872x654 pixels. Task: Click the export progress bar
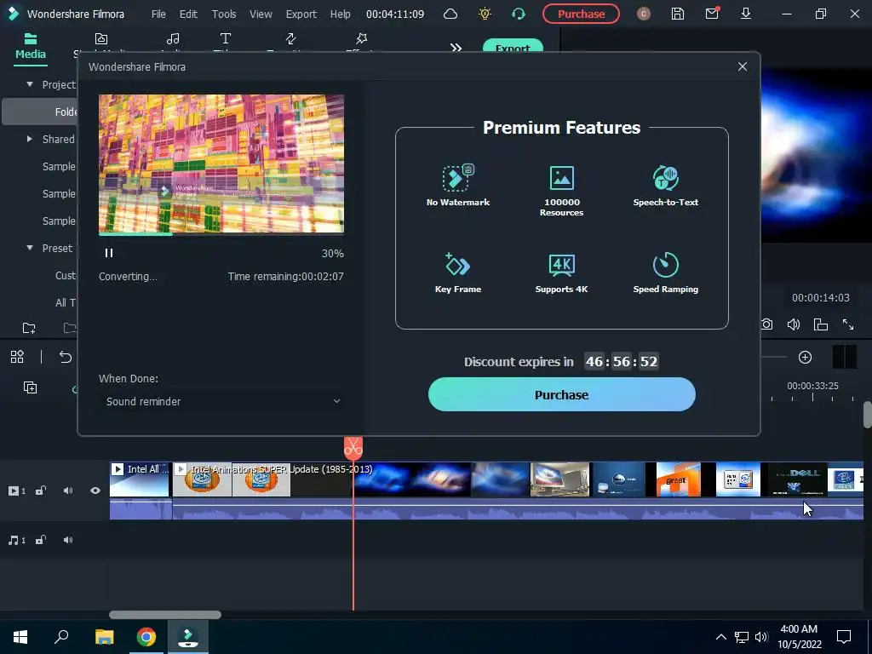221,233
